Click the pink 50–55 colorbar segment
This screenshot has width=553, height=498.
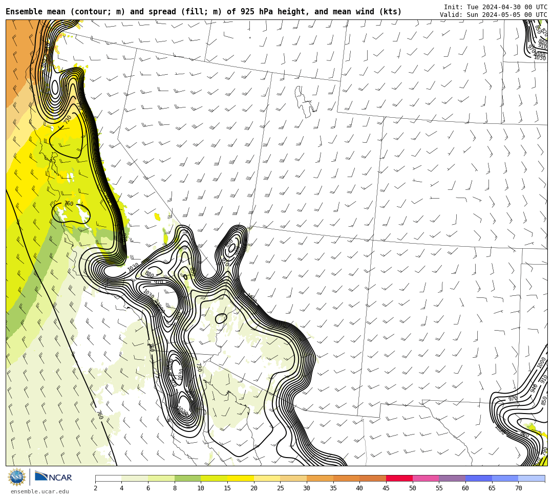click(426, 478)
